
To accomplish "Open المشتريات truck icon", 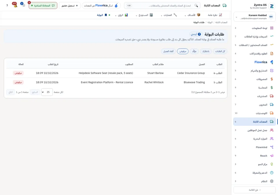I will coord(272,96).
